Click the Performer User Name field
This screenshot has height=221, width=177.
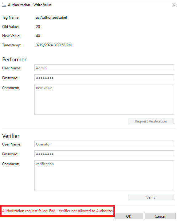coord(104,68)
